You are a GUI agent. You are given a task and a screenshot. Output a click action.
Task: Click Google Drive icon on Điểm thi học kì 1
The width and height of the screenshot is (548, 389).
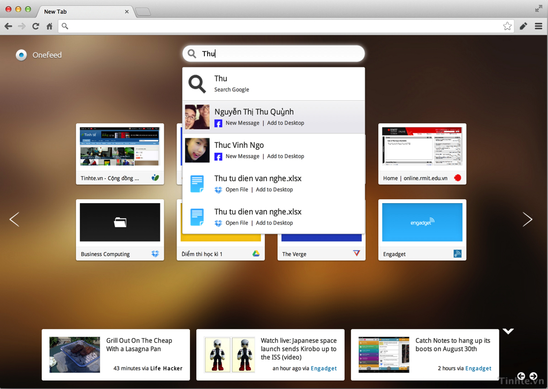click(256, 253)
